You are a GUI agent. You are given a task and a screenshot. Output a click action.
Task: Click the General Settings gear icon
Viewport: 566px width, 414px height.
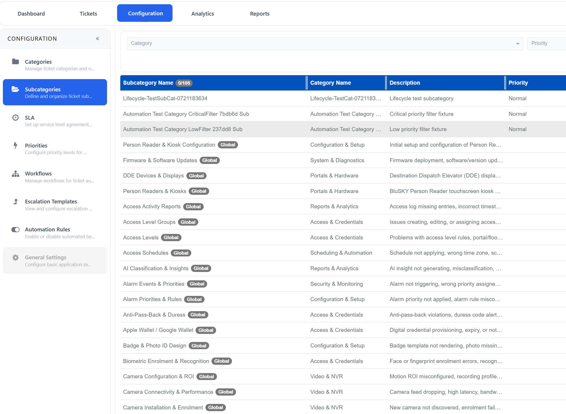(15, 257)
